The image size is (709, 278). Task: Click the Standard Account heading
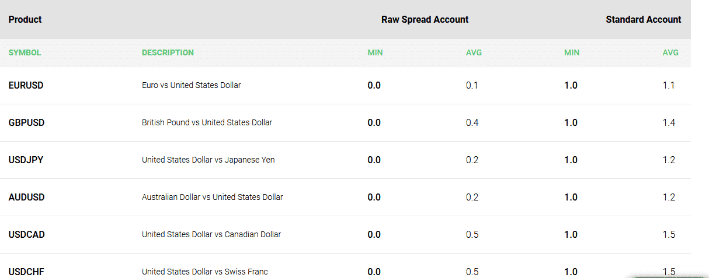pyautogui.click(x=644, y=19)
